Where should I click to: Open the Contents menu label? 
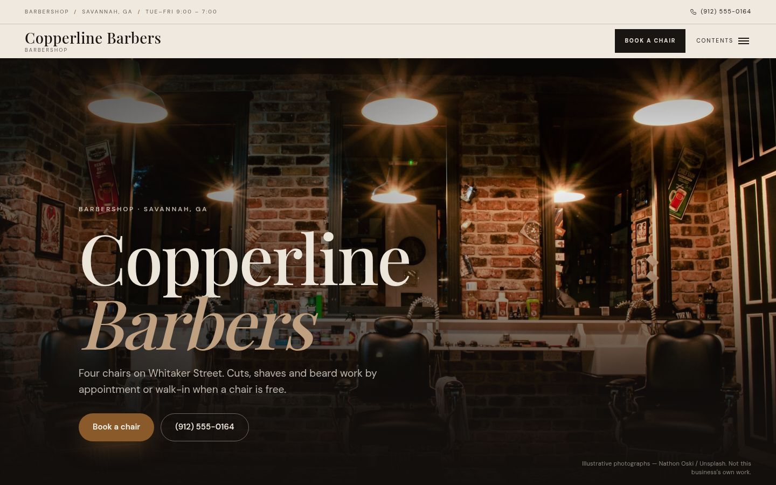click(x=715, y=41)
